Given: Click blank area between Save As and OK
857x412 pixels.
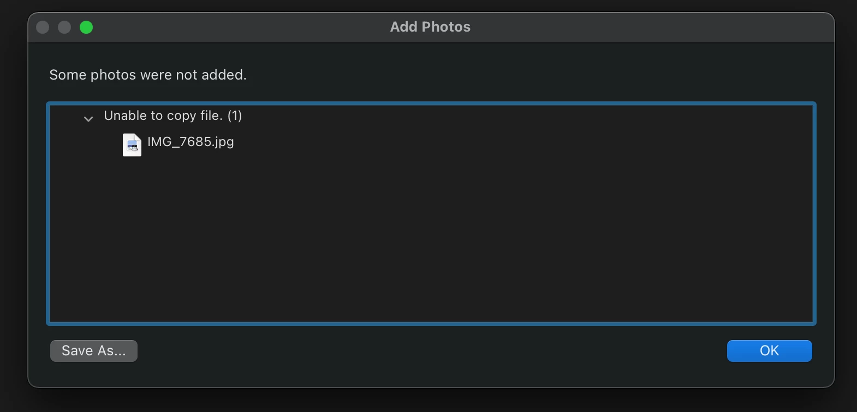Looking at the screenshot, I should pos(430,351).
